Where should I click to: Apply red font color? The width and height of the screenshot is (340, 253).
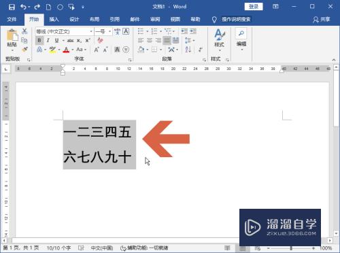tap(66, 50)
